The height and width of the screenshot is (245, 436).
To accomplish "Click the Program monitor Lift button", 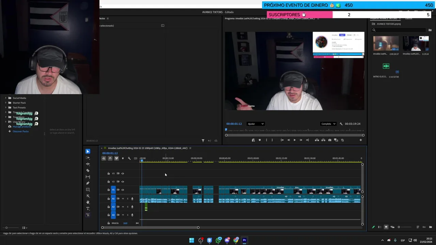I will [317, 140].
